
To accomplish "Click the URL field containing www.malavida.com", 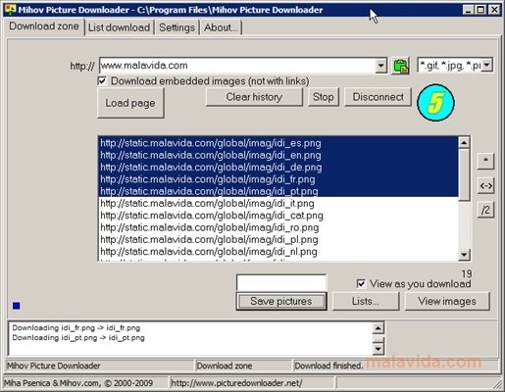I will [x=237, y=66].
